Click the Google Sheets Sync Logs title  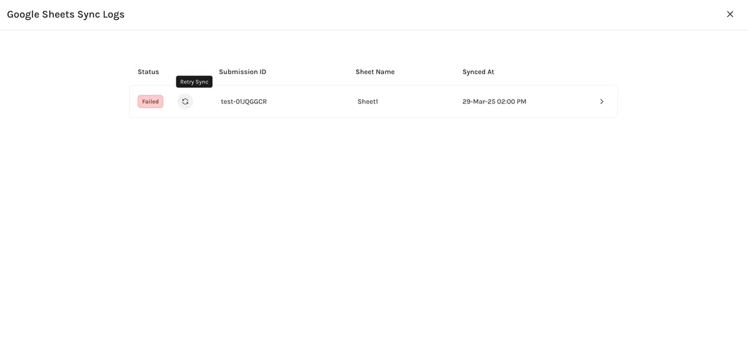point(65,14)
